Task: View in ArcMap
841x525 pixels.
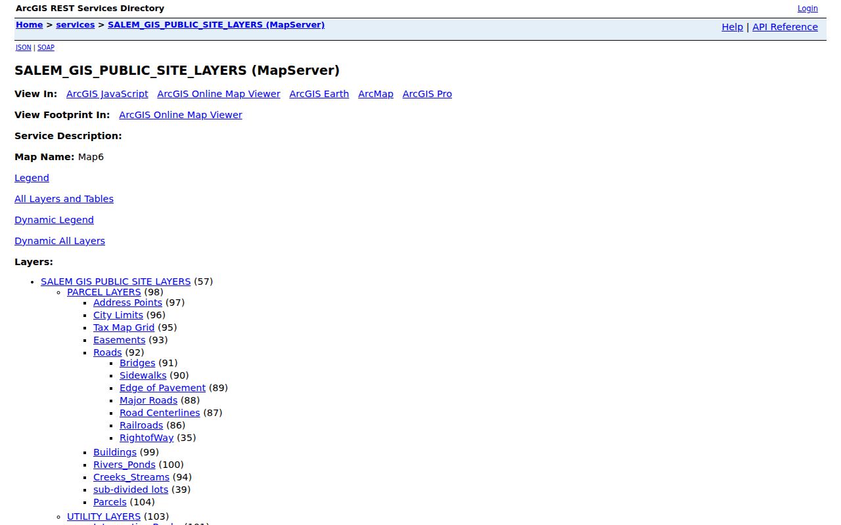Action: click(x=376, y=94)
